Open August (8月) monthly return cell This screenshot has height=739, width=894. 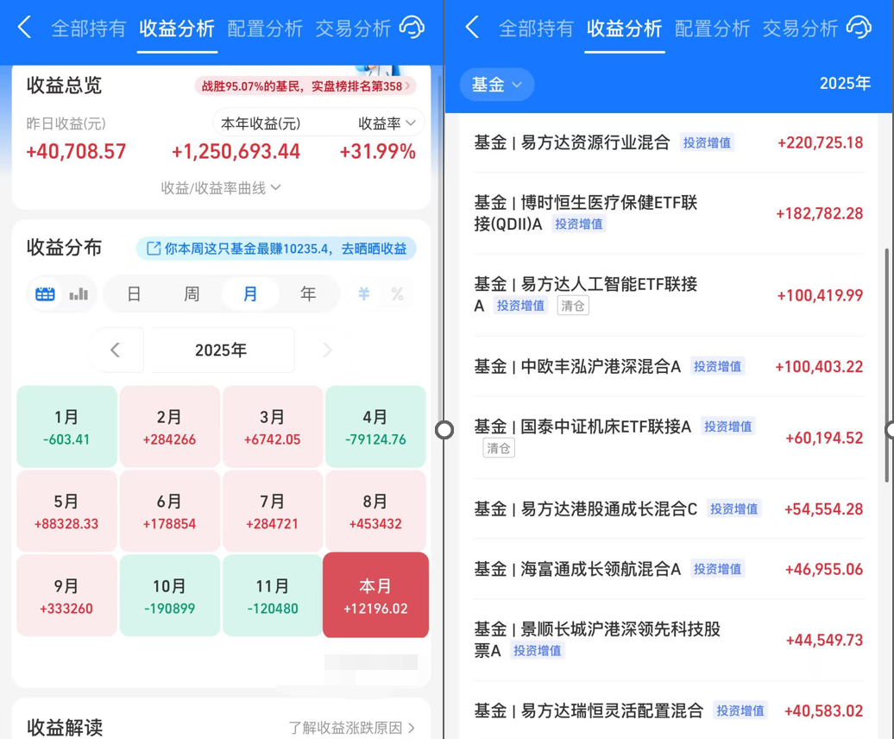pyautogui.click(x=375, y=511)
